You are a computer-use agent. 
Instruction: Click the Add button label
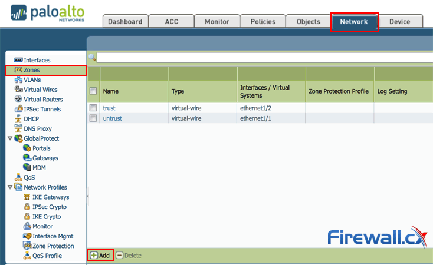(104, 256)
